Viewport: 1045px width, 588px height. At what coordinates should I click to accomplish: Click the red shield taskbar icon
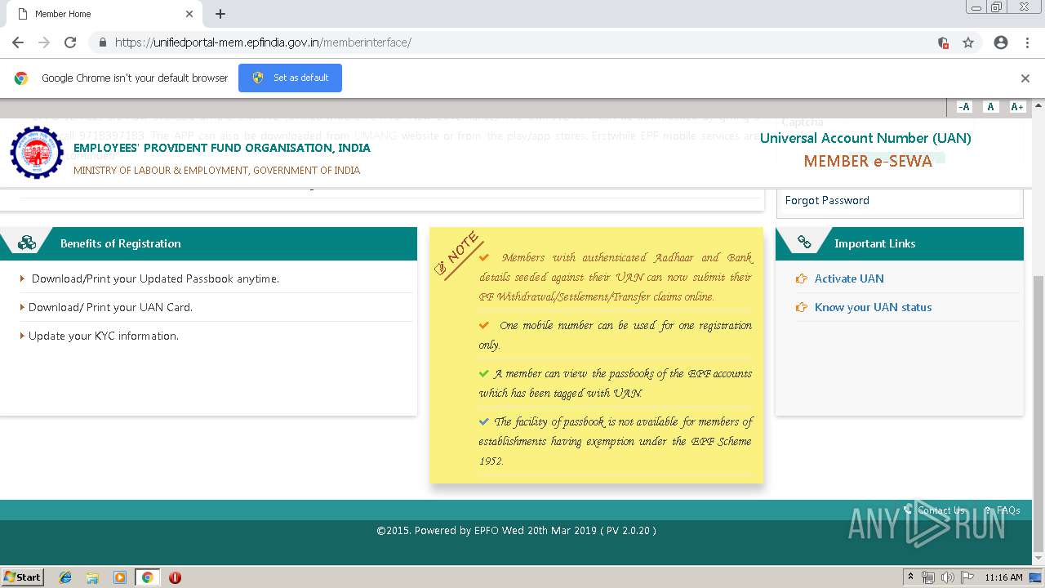point(175,577)
